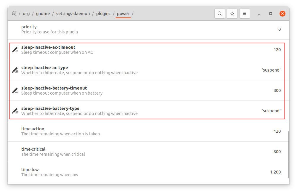Image resolution: width=297 pixels, height=193 pixels.
Task: Click the pencil icon beside sleep-inactive-battery-type
Action: coord(15,111)
